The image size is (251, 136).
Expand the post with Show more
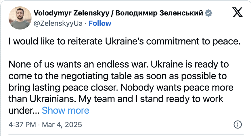point(66,110)
